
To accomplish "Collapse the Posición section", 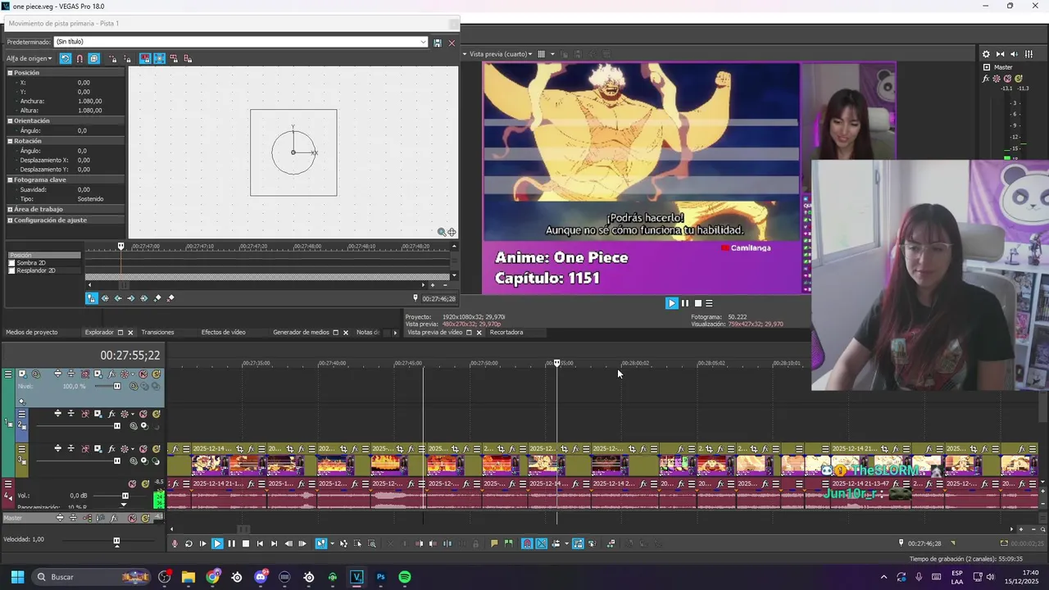I will coord(11,73).
